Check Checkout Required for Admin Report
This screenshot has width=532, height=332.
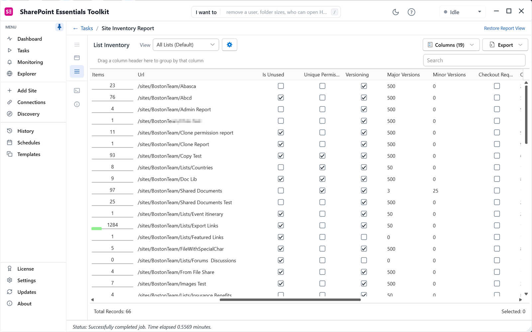click(x=497, y=109)
